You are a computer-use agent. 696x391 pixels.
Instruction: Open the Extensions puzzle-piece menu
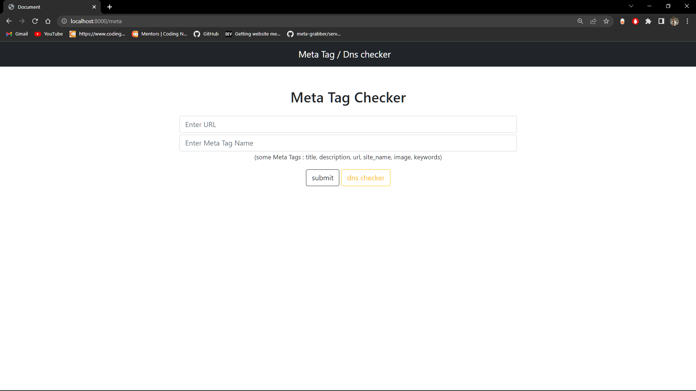(649, 21)
